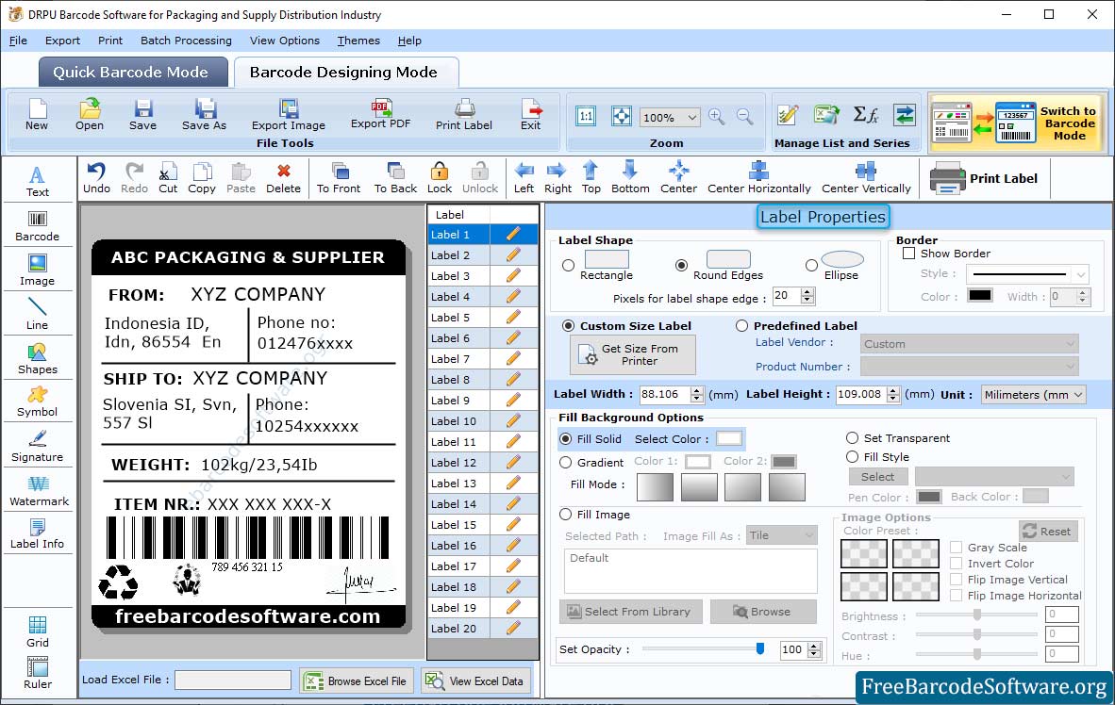Delete the selected object

point(283,178)
